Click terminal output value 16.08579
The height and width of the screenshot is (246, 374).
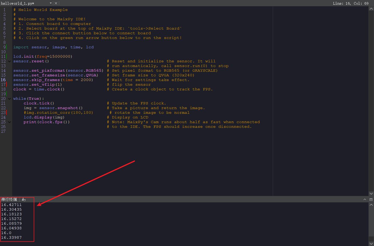tap(11, 223)
